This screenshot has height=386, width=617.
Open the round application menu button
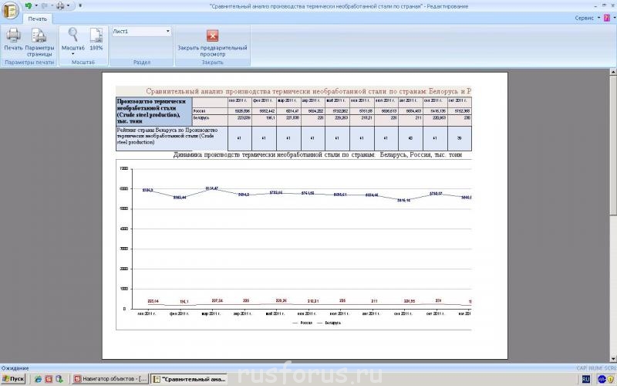pos(10,9)
